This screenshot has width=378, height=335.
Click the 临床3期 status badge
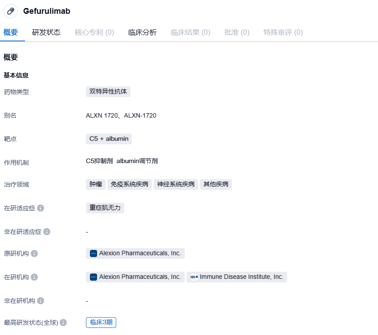(x=101, y=323)
